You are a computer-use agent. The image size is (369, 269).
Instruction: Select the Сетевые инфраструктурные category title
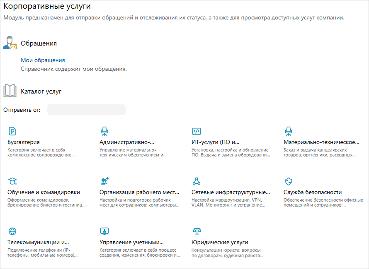click(231, 192)
